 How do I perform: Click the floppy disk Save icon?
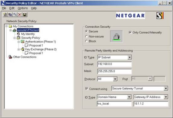(x=25, y=15)
